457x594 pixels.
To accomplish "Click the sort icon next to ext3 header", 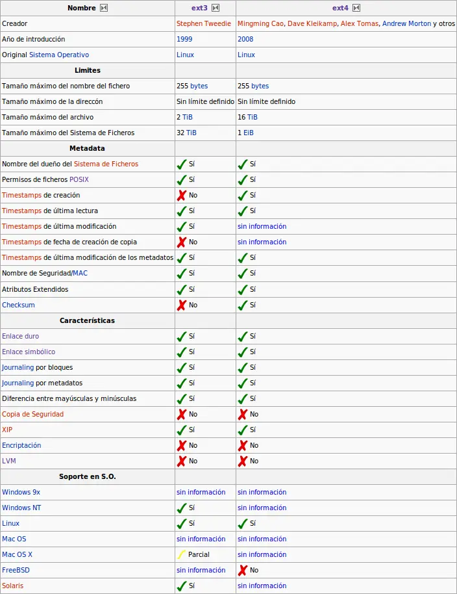I will [216, 8].
